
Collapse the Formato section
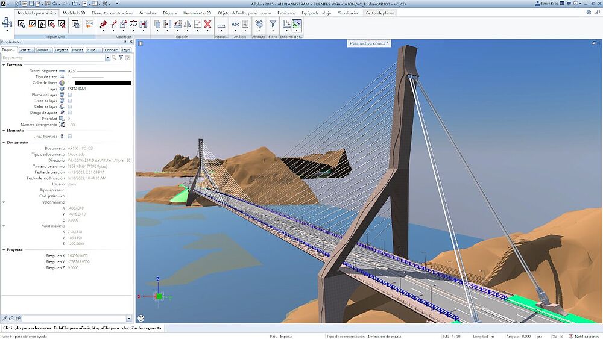[x=4, y=64]
